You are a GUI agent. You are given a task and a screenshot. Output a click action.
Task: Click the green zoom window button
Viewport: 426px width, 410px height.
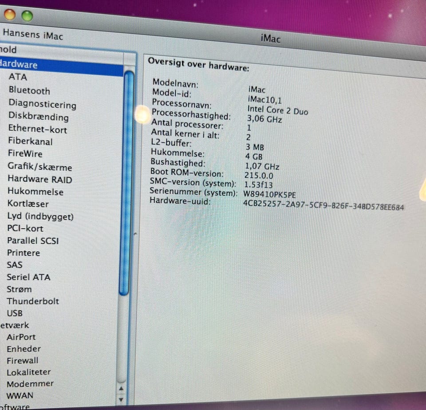[27, 16]
